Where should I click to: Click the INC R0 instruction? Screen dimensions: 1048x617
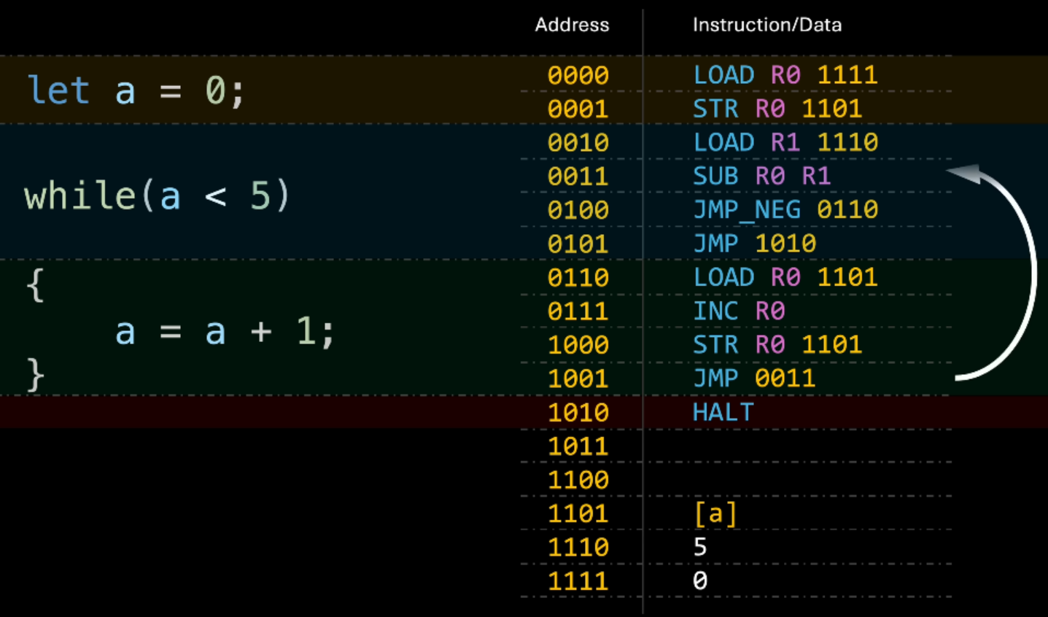coord(738,311)
